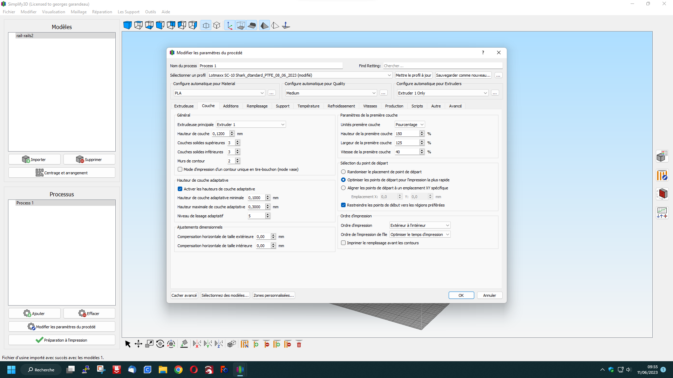
Task: Switch to the Remplissage tab
Action: pos(257,106)
